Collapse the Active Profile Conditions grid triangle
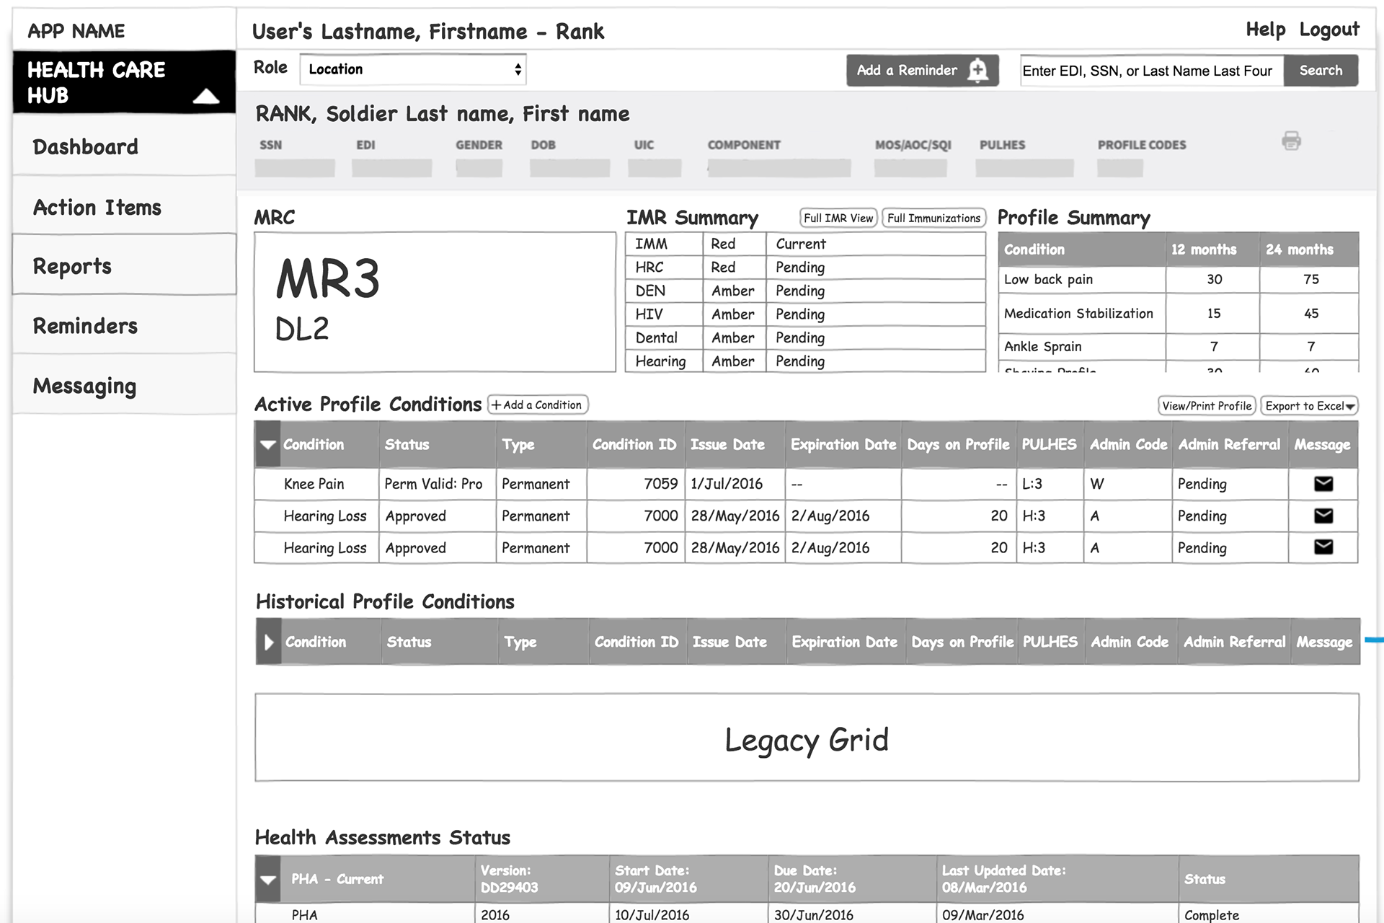Screen dimensions: 1384x923 click(x=268, y=444)
